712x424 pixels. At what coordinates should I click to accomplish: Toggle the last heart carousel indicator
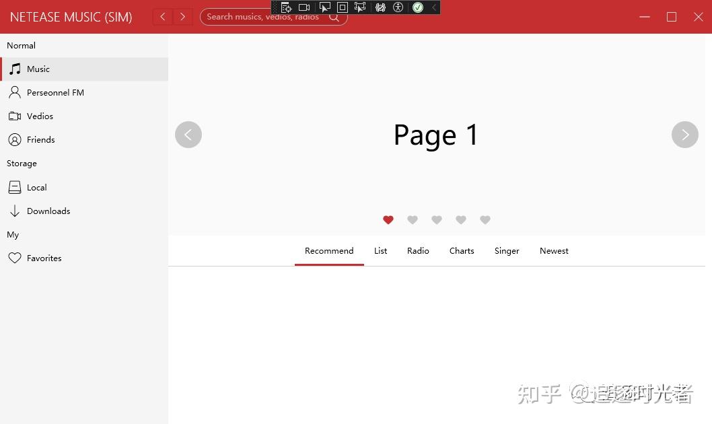485,220
